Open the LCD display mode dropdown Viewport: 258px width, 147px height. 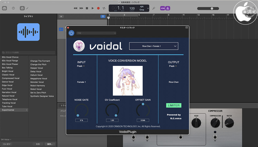pyautogui.click(x=148, y=8)
